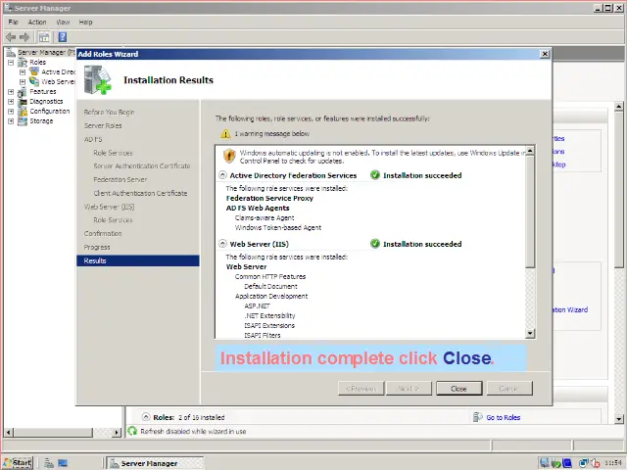The height and width of the screenshot is (470, 627).
Task: Collapse the Web Server (IIS) results section
Action: (x=222, y=244)
